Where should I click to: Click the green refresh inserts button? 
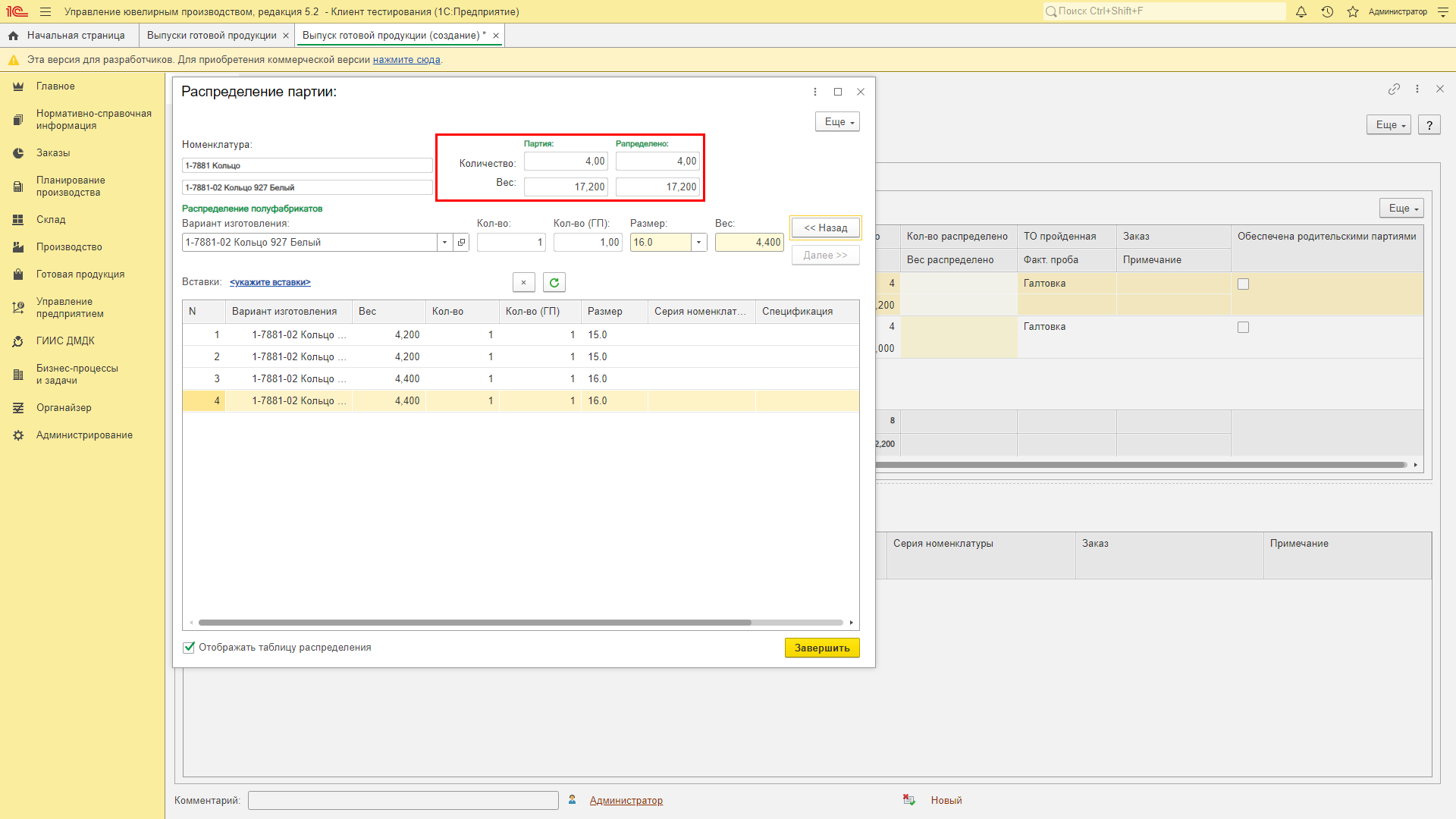(554, 283)
